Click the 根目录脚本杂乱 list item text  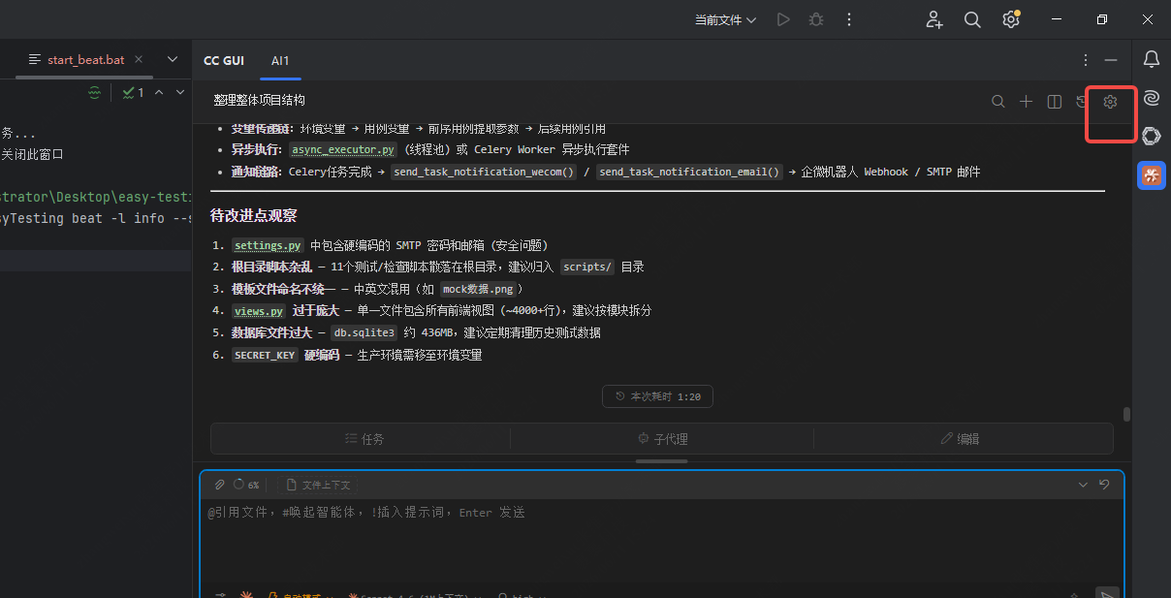[271, 268]
